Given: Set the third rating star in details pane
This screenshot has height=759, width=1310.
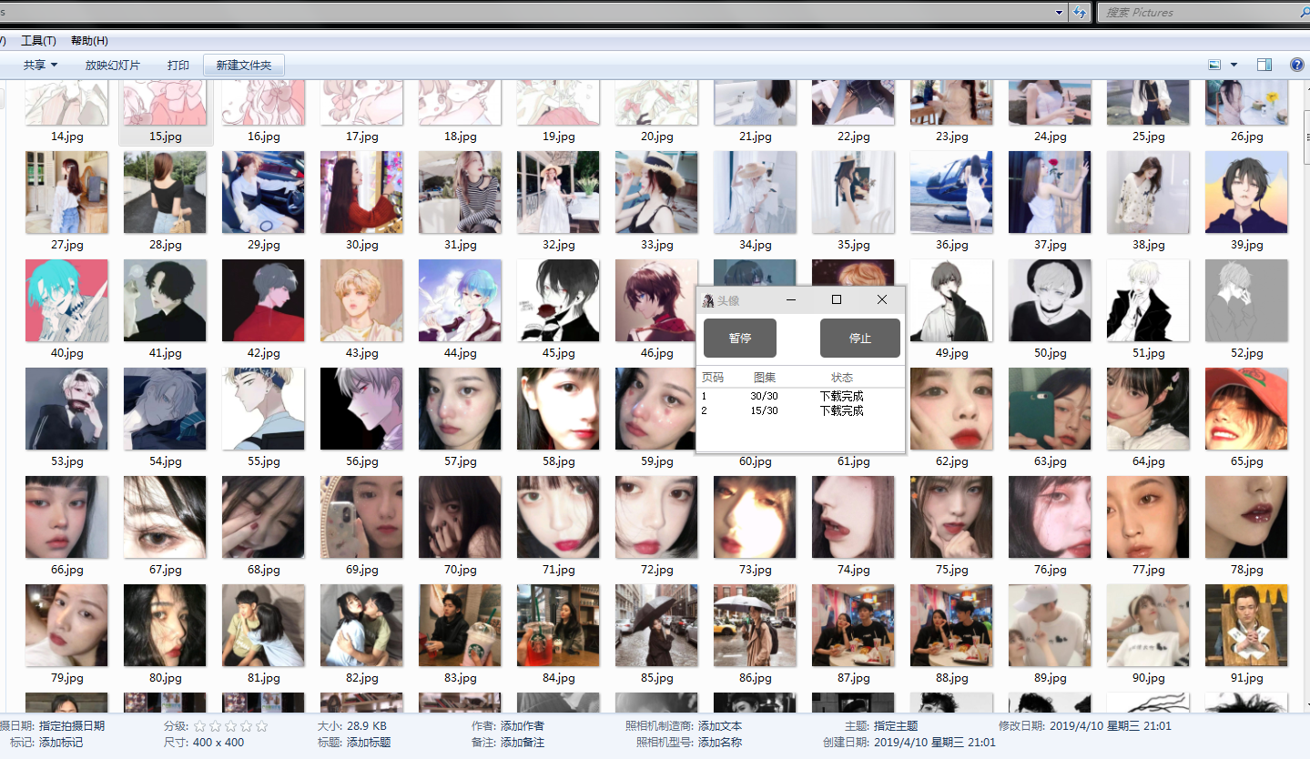Looking at the screenshot, I should [230, 726].
